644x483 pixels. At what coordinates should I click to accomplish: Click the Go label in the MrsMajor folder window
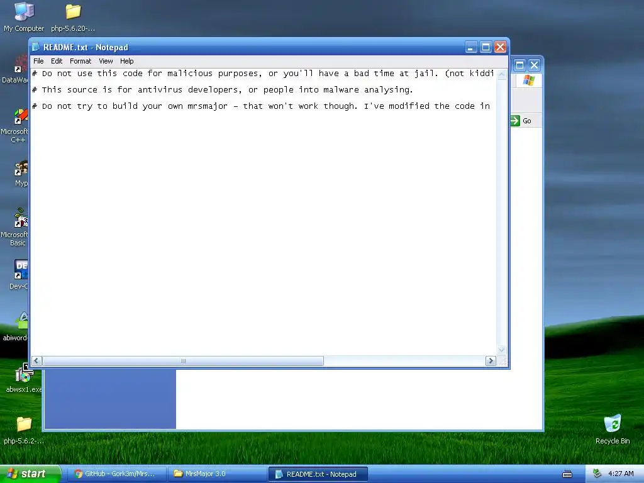tap(527, 121)
